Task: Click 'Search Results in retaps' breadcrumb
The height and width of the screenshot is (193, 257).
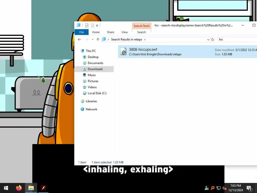Action: (x=126, y=39)
